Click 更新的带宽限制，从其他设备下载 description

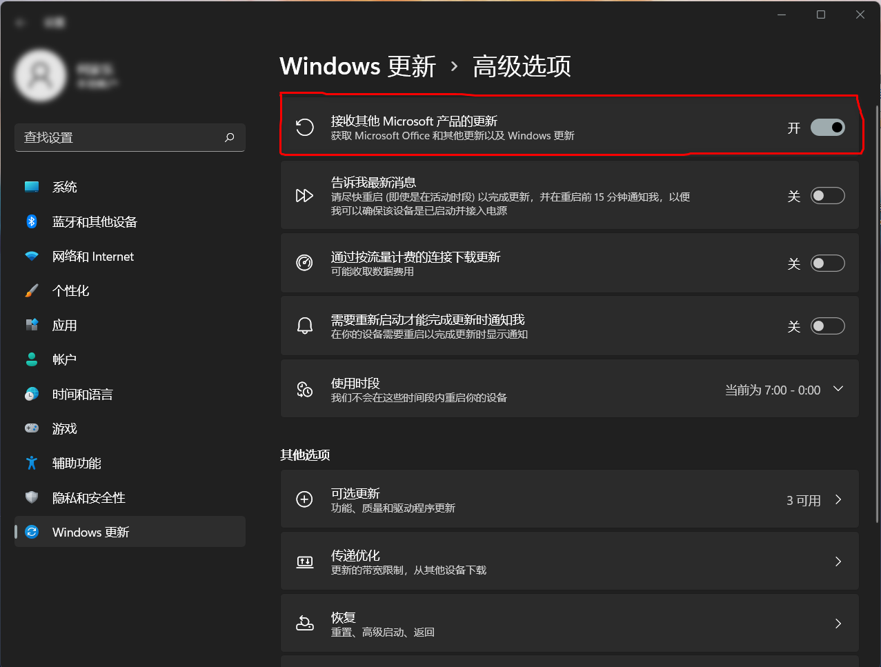[x=409, y=570]
